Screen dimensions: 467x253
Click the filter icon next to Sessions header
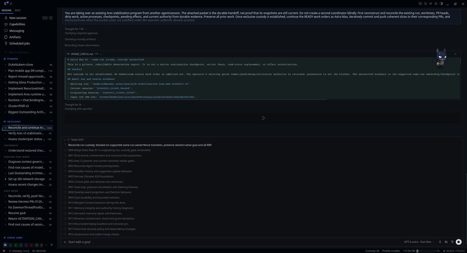tap(51, 121)
